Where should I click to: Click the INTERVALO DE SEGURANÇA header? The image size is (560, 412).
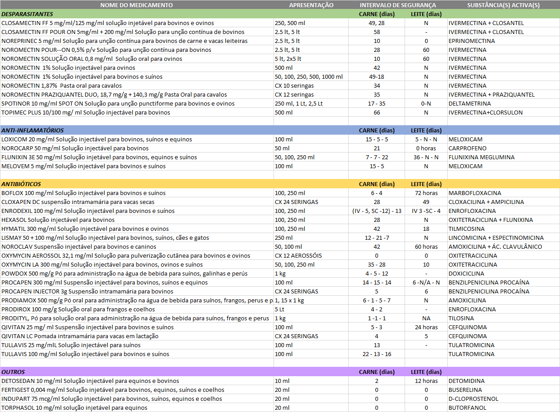(398, 5)
